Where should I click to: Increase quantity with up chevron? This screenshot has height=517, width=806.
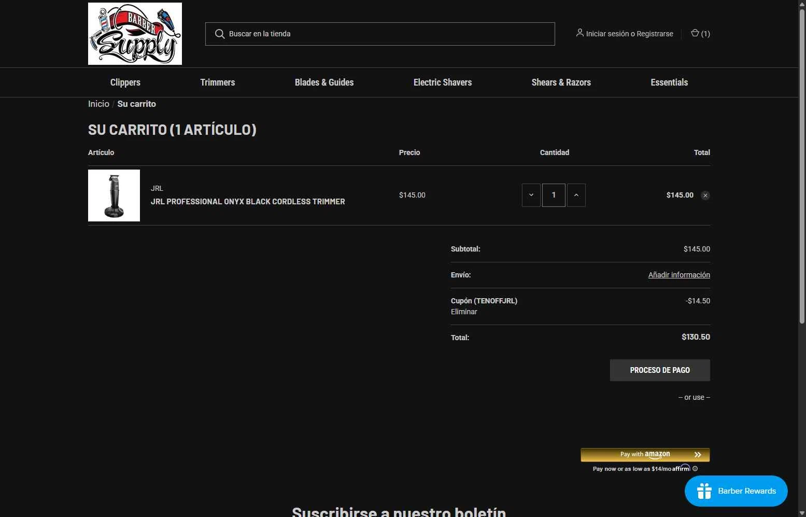576,195
